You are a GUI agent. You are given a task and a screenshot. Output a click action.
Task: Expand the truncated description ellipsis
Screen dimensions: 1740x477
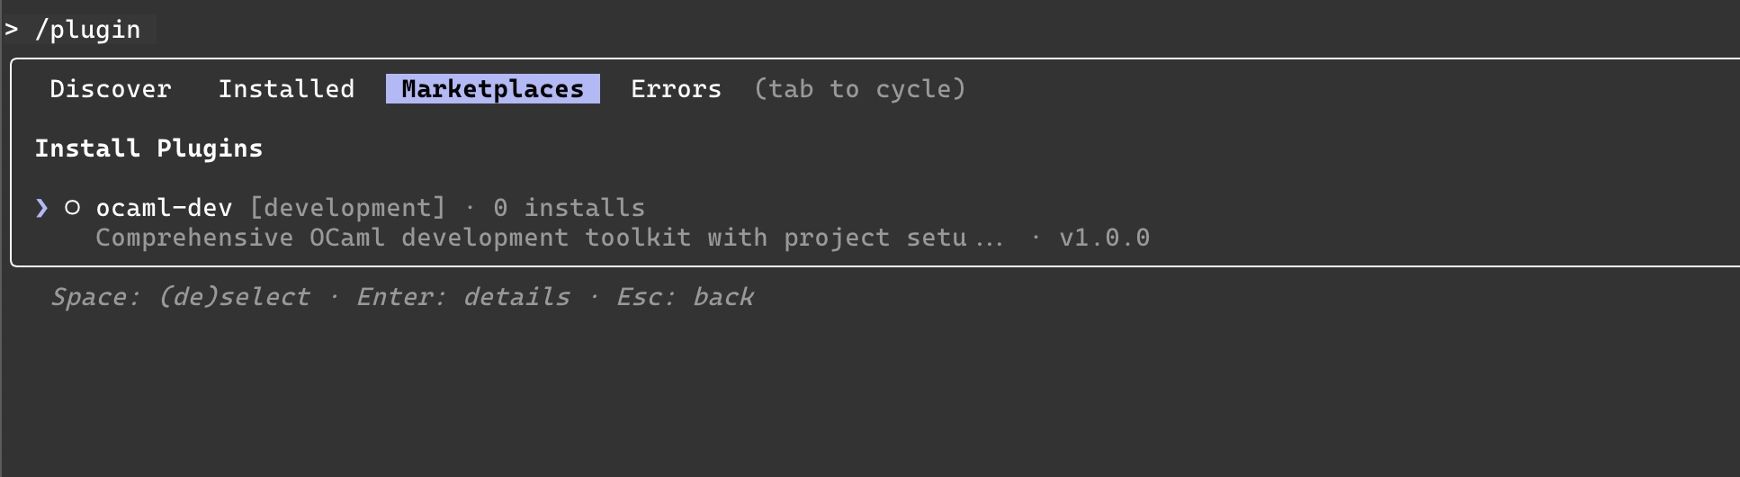[989, 239]
